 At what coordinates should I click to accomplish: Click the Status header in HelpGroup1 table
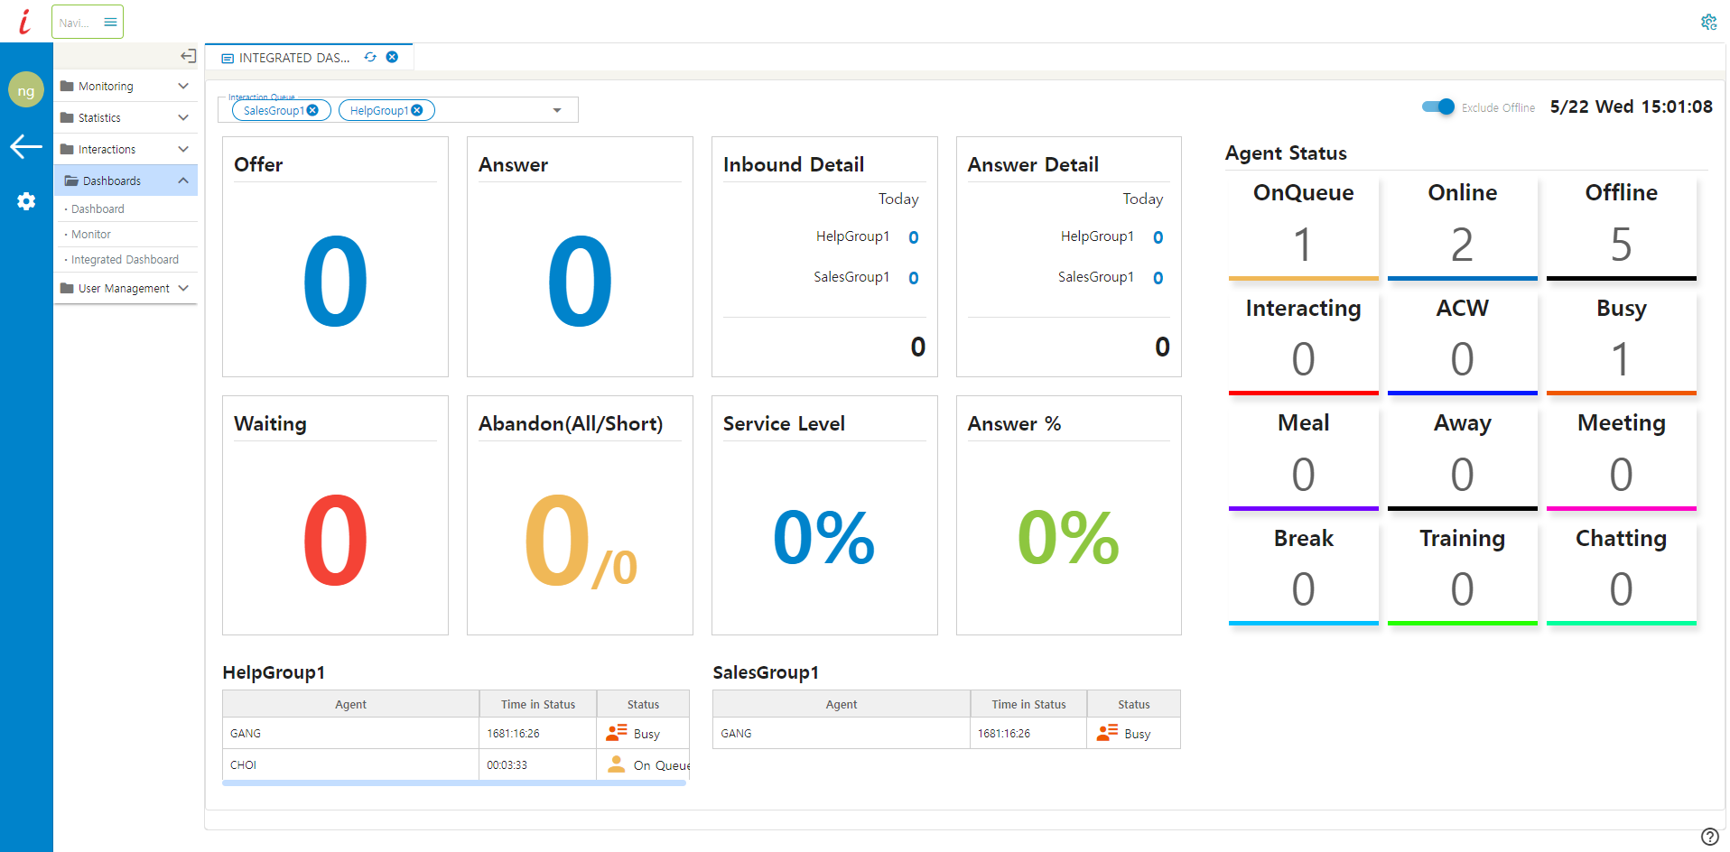(643, 704)
